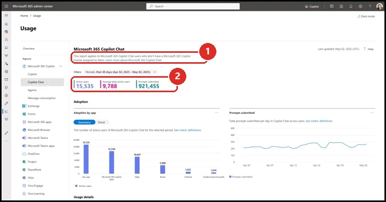Image resolution: width=386 pixels, height=202 pixels.
Task: Toggle Dark mode
Action: [366, 17]
